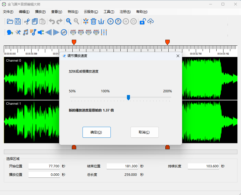The width and height of the screenshot is (241, 195).
Task: Confirm speed with 确定(O) button
Action: (x=97, y=132)
